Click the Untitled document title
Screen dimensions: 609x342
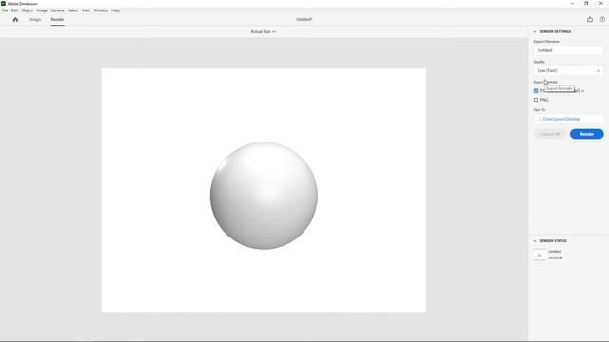tap(304, 19)
